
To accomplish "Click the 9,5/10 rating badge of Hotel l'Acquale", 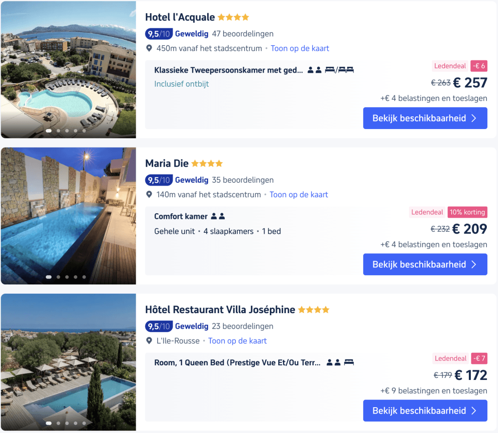I will coord(158,34).
